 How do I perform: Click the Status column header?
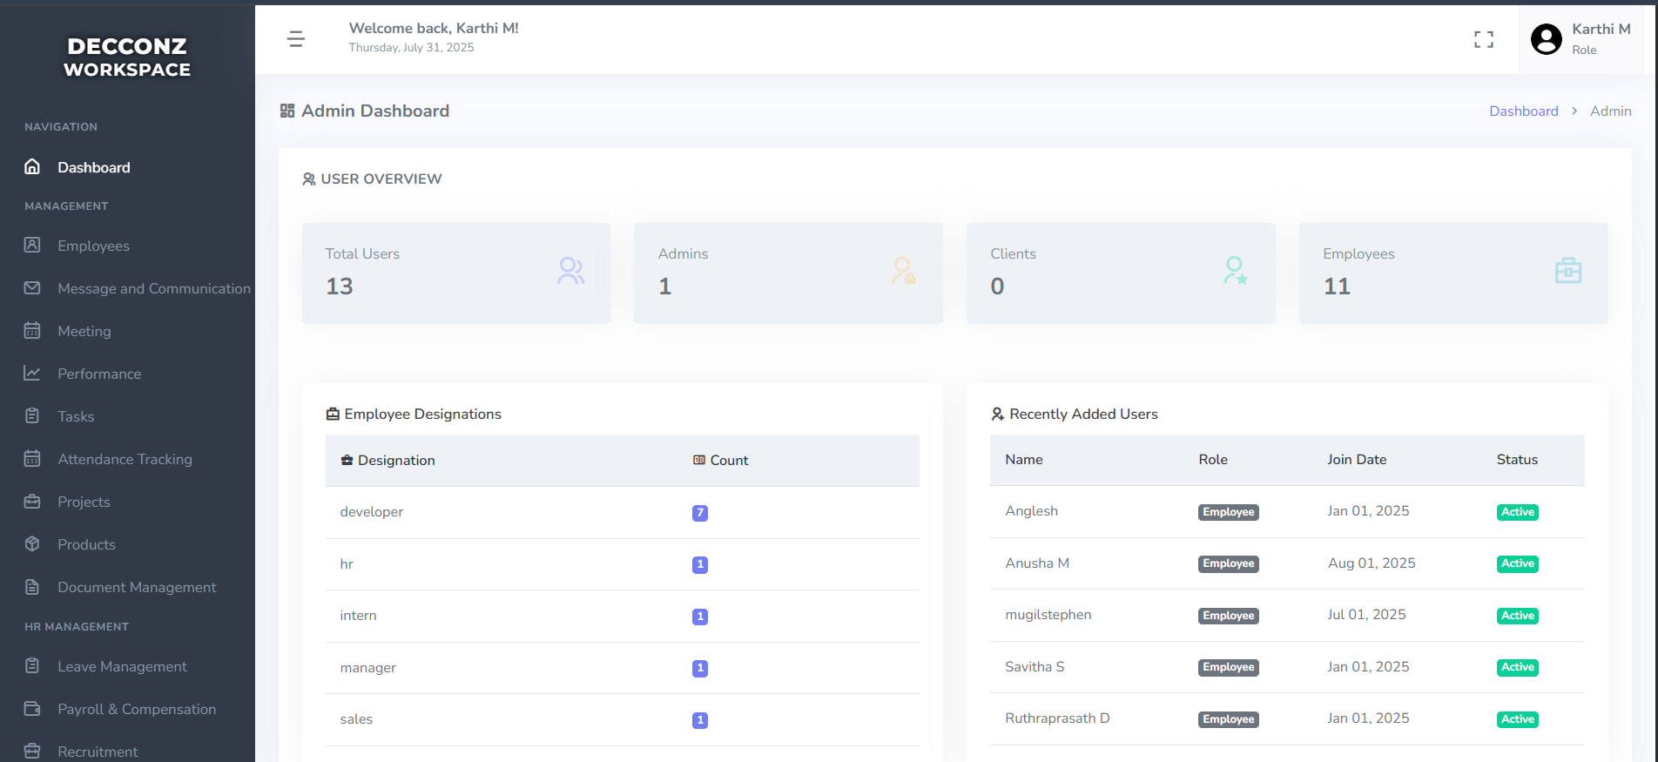(x=1517, y=459)
